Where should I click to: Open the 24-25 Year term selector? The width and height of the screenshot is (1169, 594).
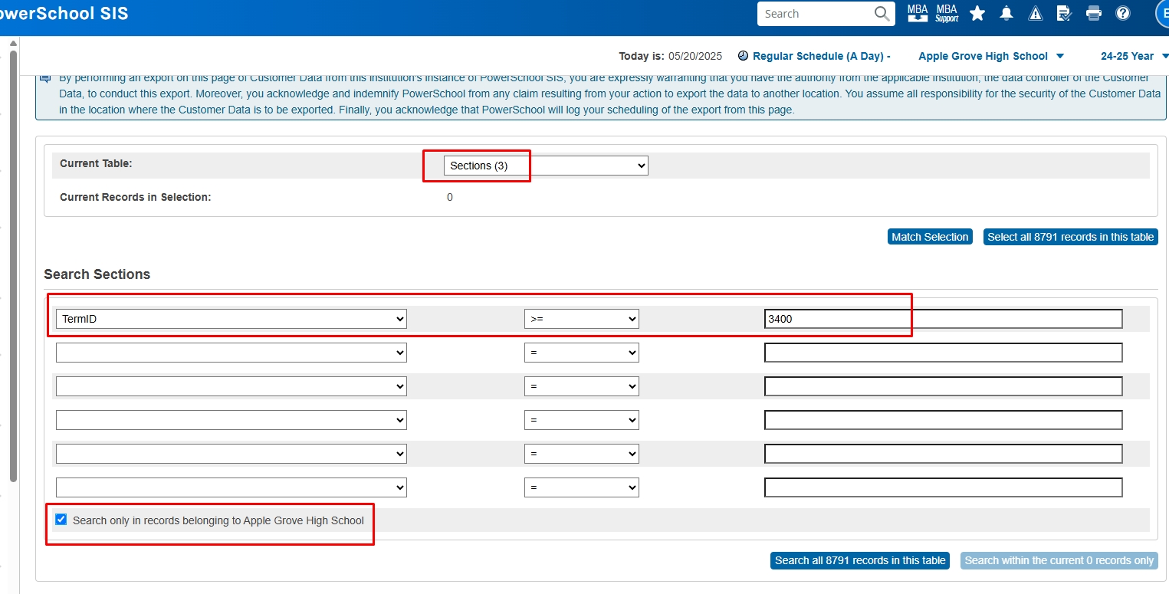point(1134,56)
